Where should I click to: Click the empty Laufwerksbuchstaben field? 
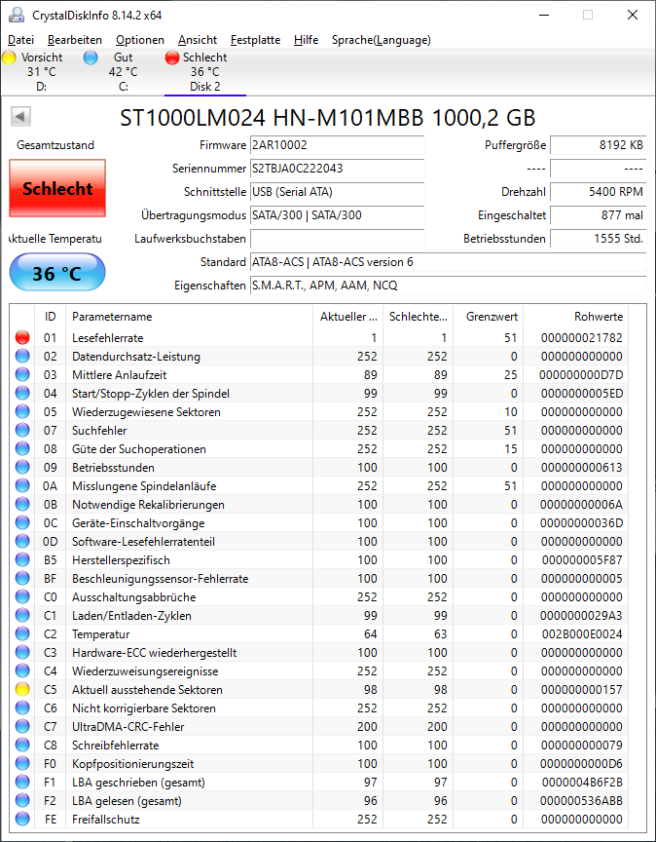click(x=338, y=239)
